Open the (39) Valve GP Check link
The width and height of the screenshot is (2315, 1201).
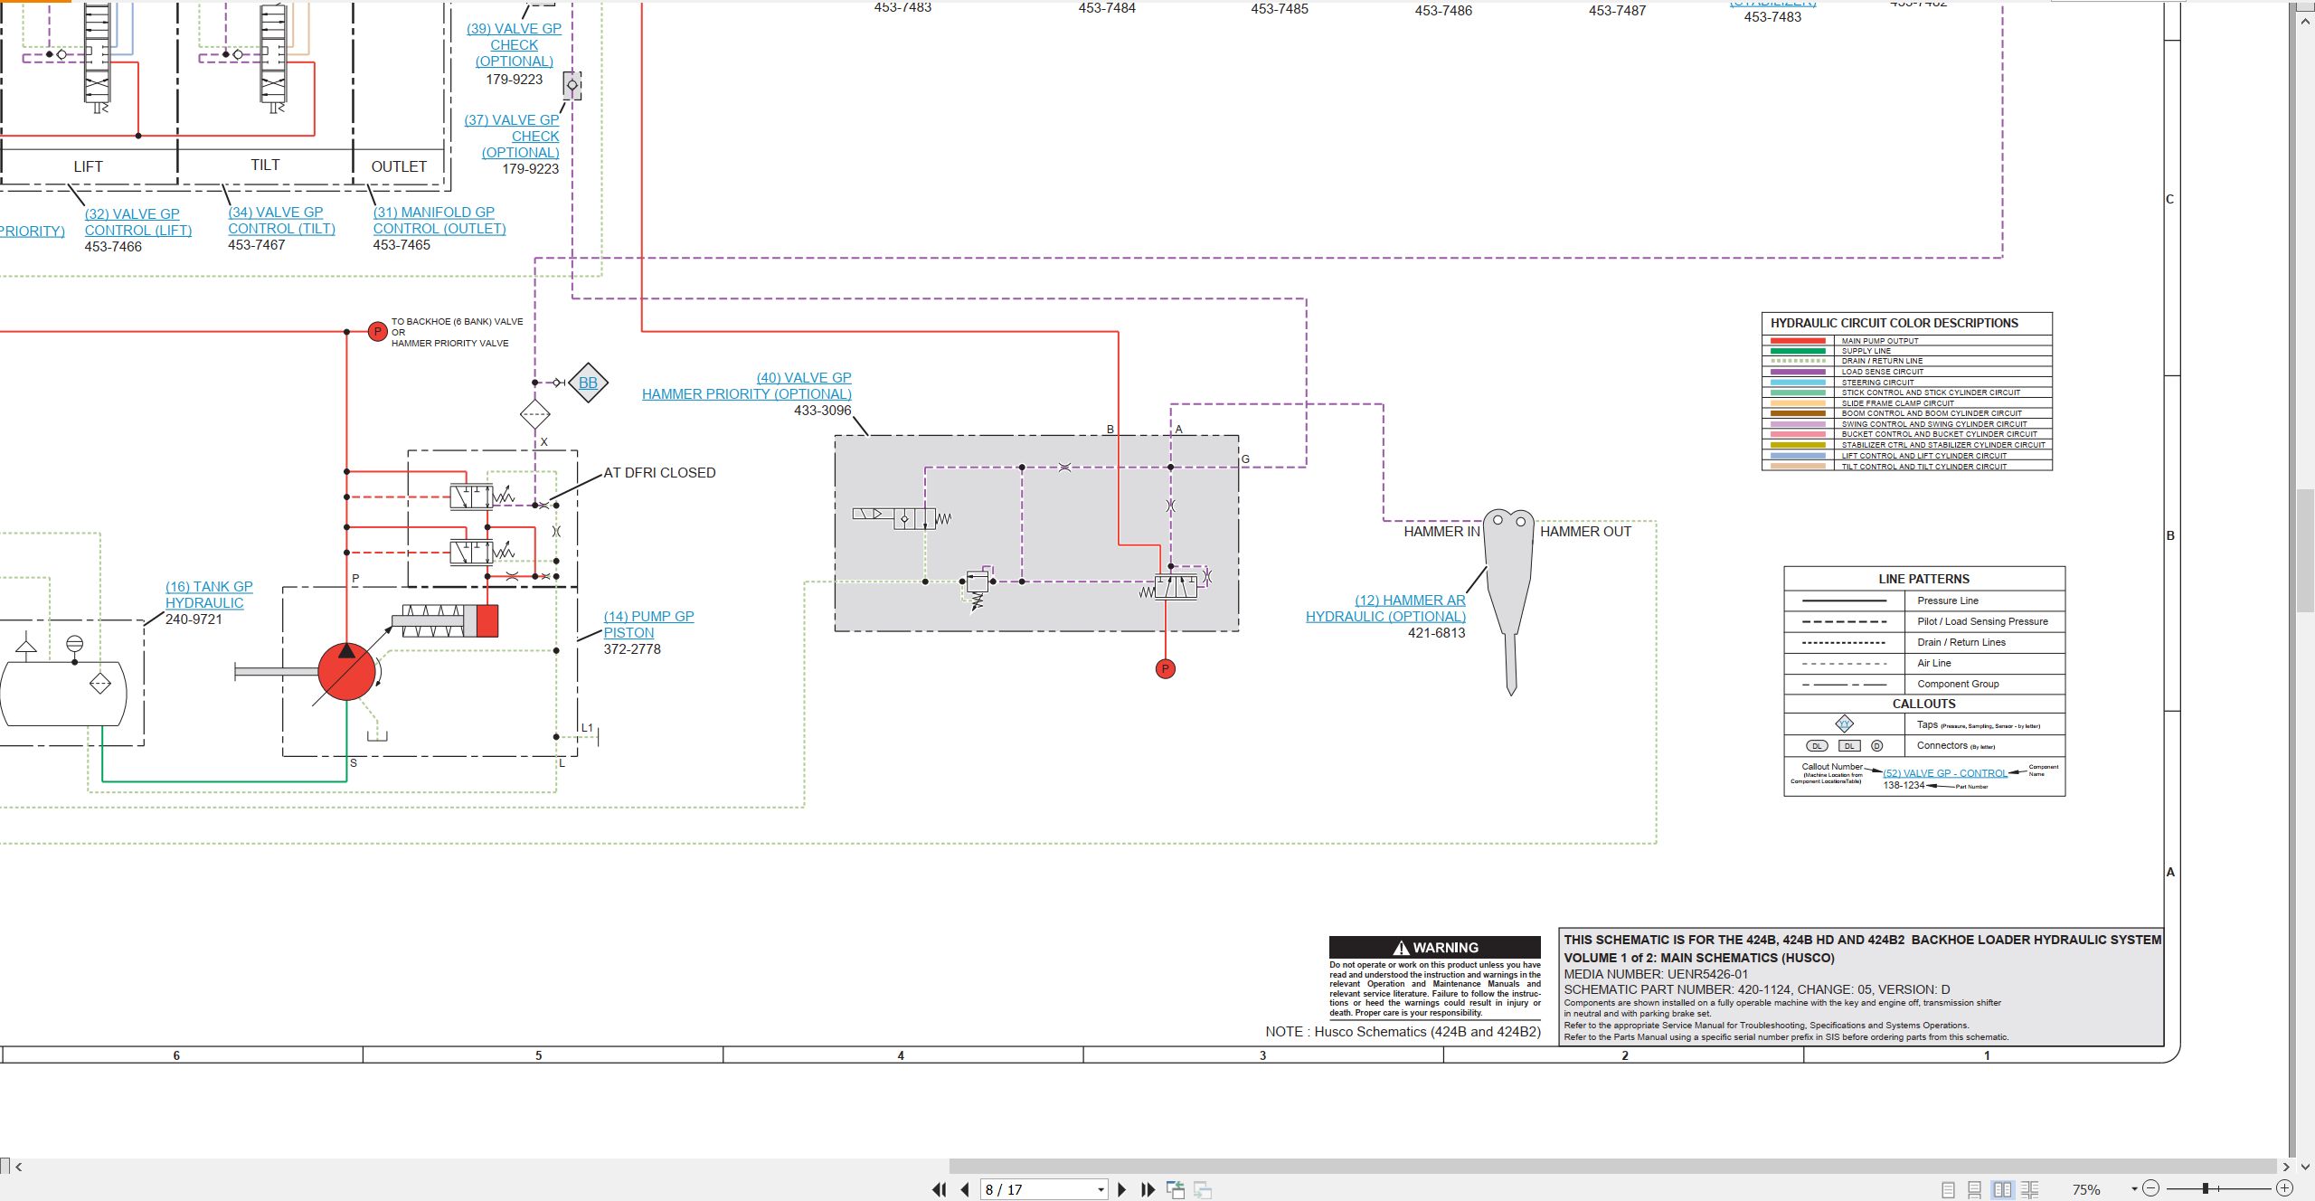(x=514, y=45)
